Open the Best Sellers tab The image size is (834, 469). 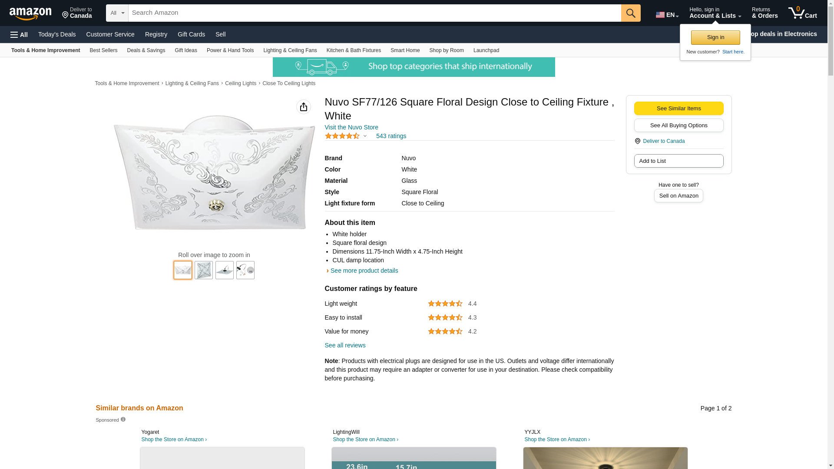click(103, 50)
